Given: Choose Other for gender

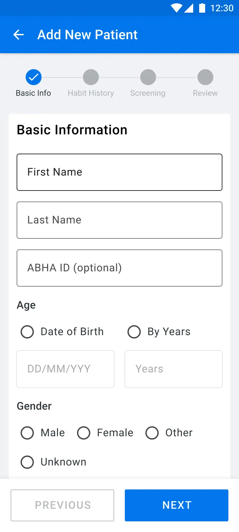Looking at the screenshot, I should tap(152, 433).
